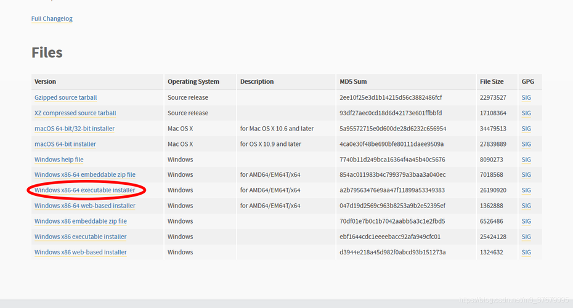
Task: Download Windows x86 embeddable zip file
Action: pos(81,221)
